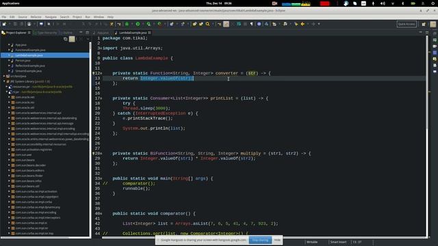Collapse the rt.jar tree node
This screenshot has height=246, width=438.
pyautogui.click(x=7, y=92)
